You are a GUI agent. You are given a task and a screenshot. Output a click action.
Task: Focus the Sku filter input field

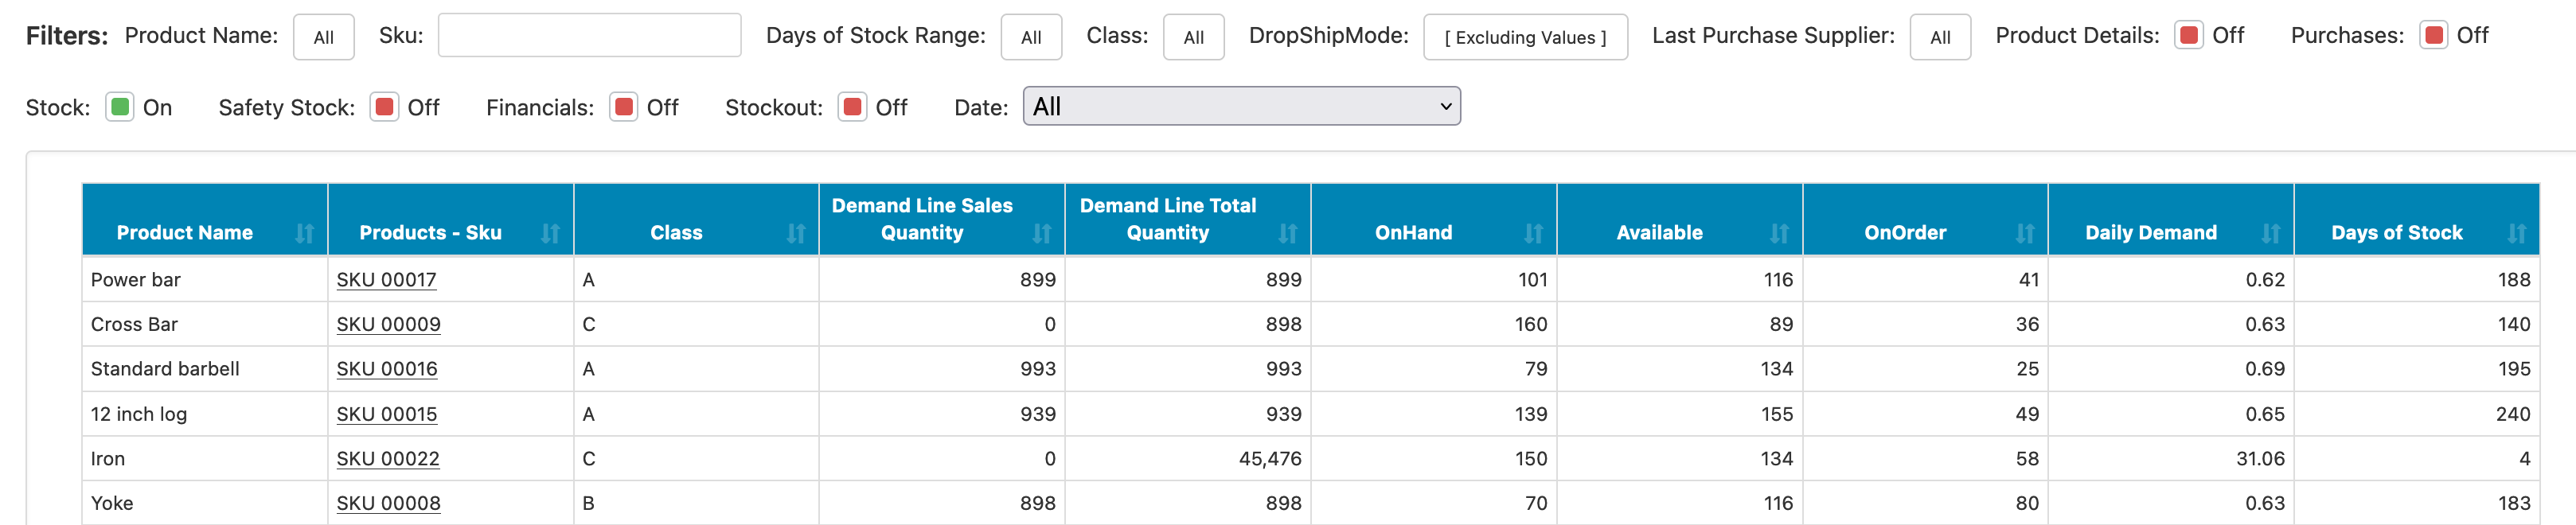tap(590, 35)
